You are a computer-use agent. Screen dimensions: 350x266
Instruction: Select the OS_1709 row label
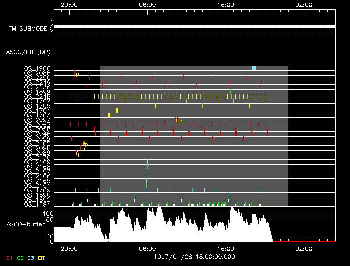(x=37, y=190)
